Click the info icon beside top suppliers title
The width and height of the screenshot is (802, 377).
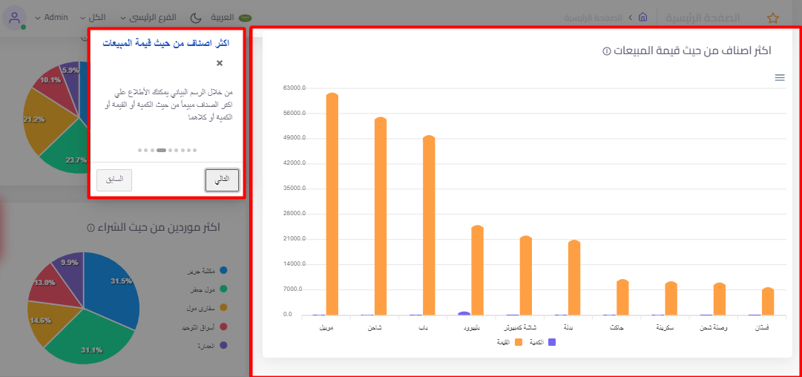point(91,227)
